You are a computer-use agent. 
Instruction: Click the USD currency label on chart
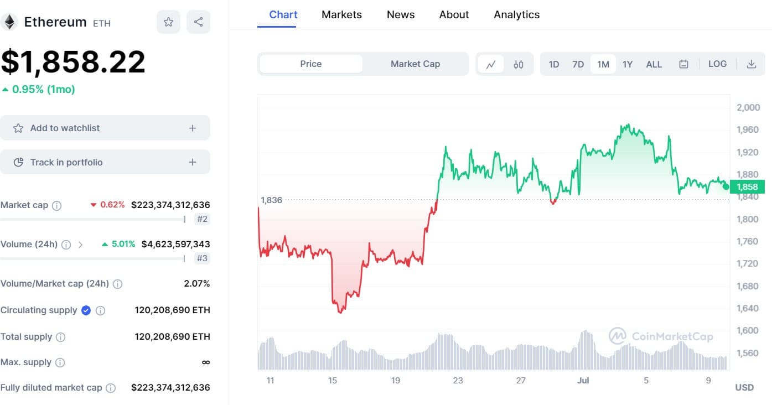[744, 388]
